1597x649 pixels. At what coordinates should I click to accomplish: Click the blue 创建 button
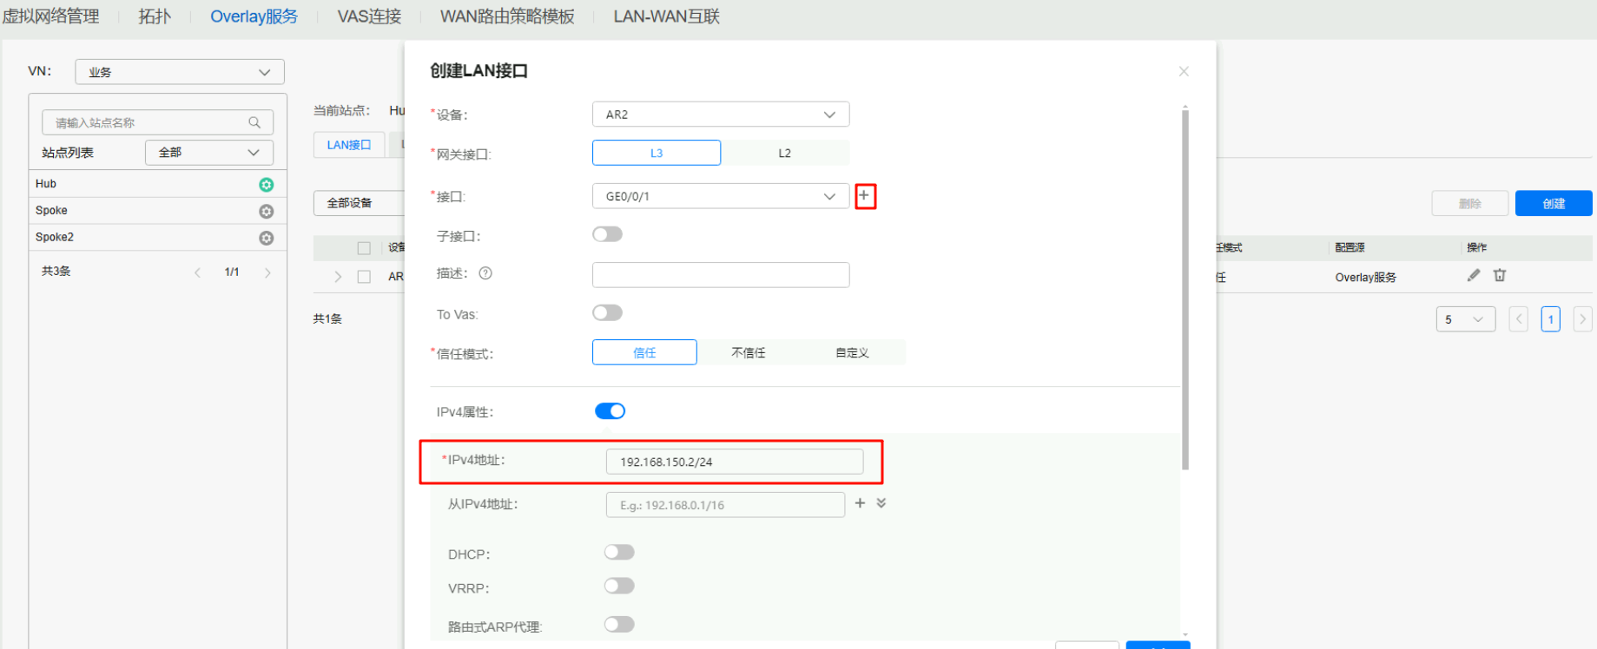tap(1553, 204)
